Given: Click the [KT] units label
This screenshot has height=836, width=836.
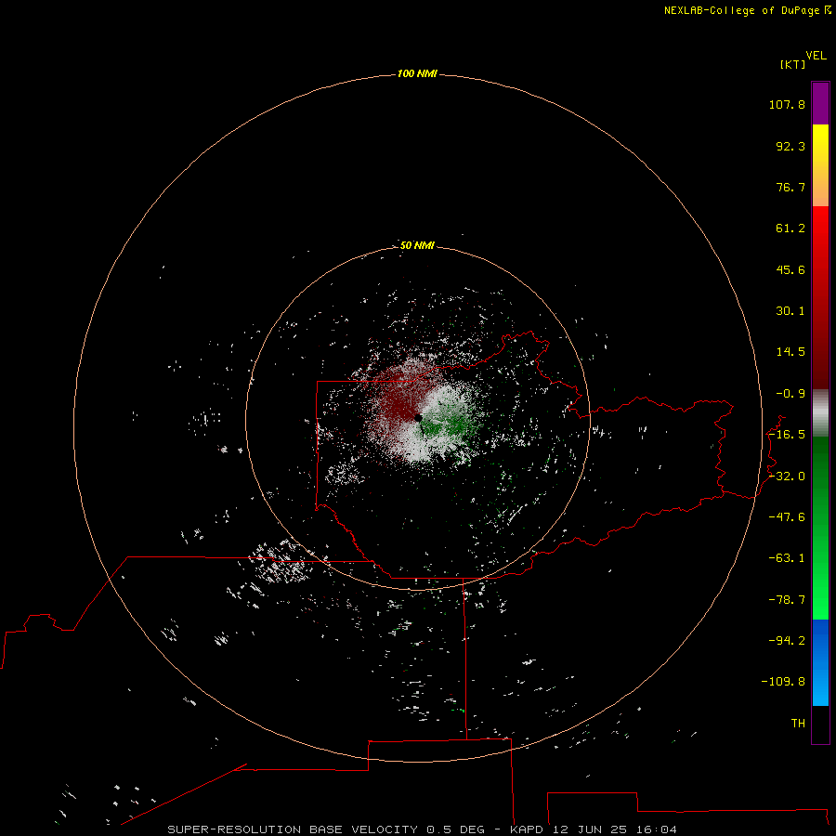Looking at the screenshot, I should (x=793, y=64).
